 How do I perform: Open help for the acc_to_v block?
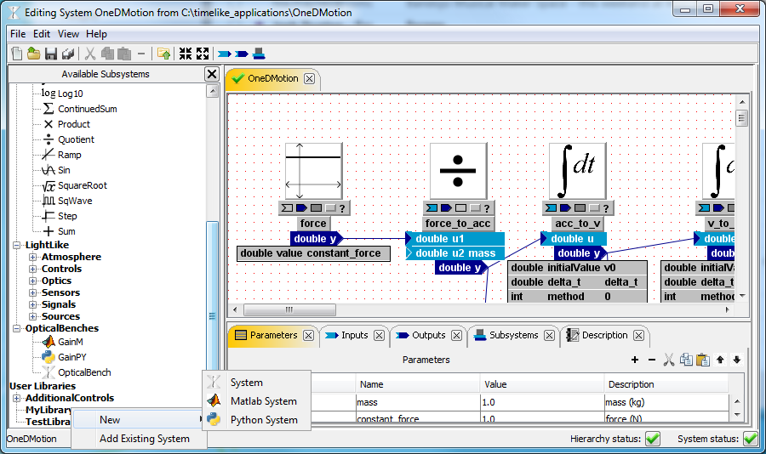coord(606,208)
